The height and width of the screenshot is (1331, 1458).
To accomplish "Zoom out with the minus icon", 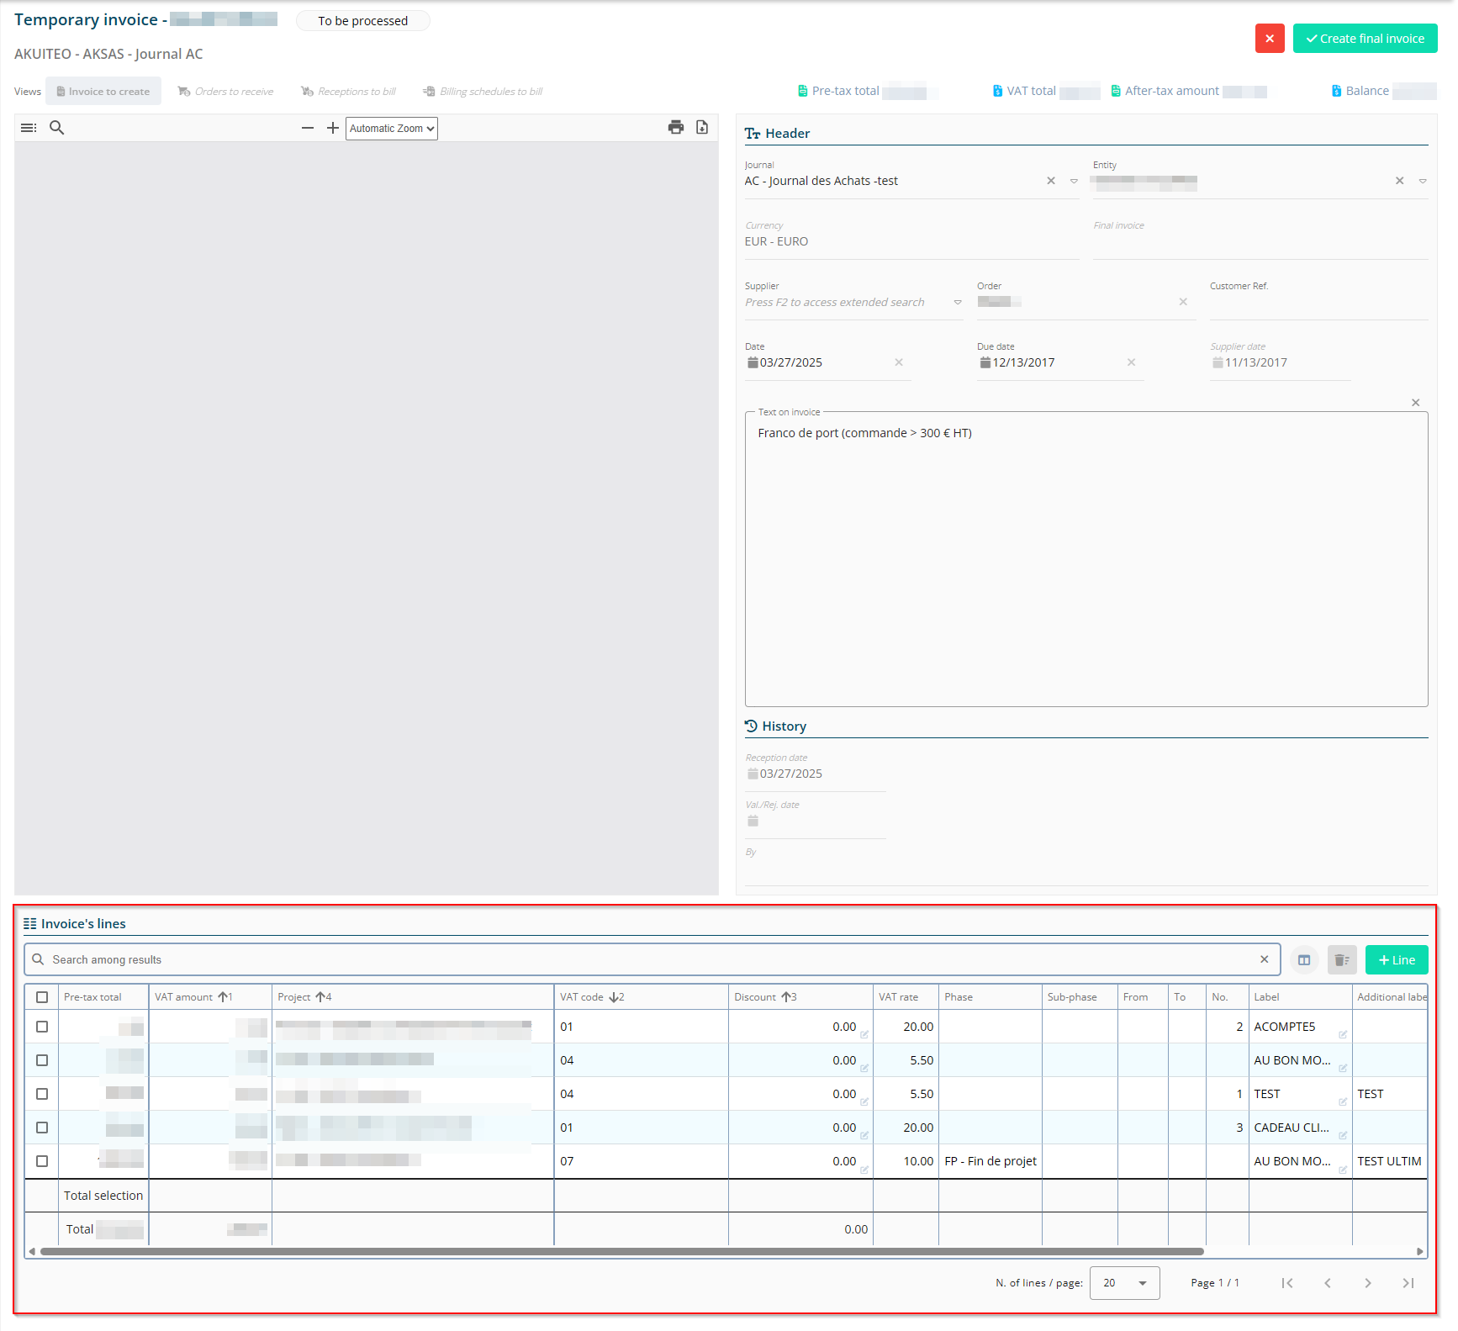I will pyautogui.click(x=308, y=128).
